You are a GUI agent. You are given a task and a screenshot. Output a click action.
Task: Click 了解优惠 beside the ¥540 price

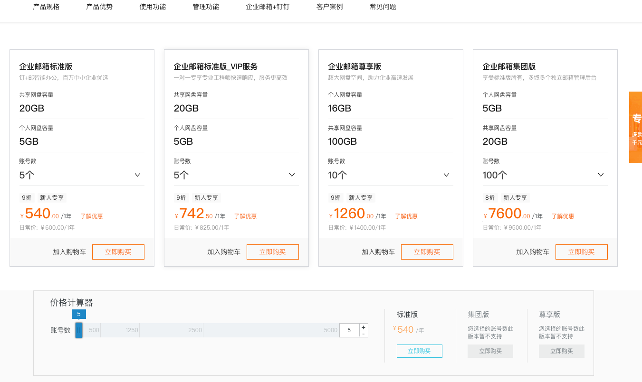[92, 216]
